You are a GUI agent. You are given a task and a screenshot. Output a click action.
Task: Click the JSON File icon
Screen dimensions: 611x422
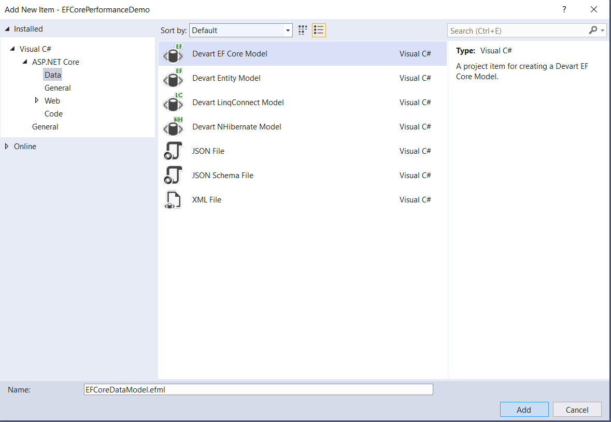[x=174, y=151]
